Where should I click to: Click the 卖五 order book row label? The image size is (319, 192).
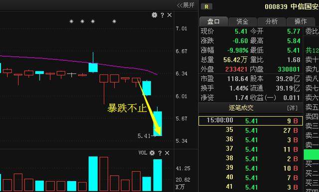tap(312, 107)
